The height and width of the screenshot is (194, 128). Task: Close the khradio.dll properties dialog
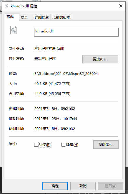(121, 6)
